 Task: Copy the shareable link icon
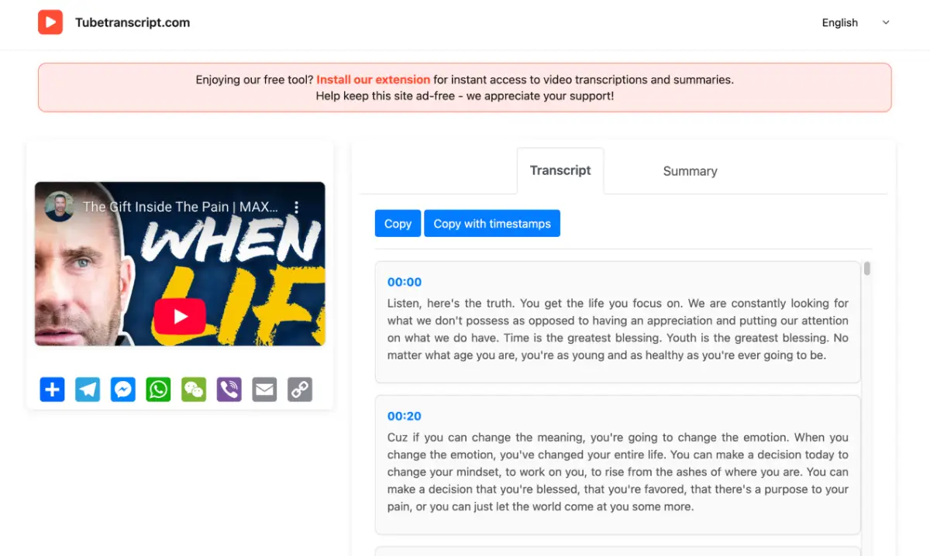300,390
